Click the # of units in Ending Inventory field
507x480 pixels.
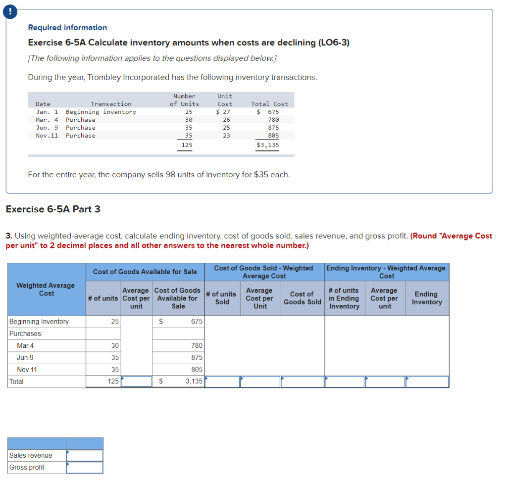(345, 382)
